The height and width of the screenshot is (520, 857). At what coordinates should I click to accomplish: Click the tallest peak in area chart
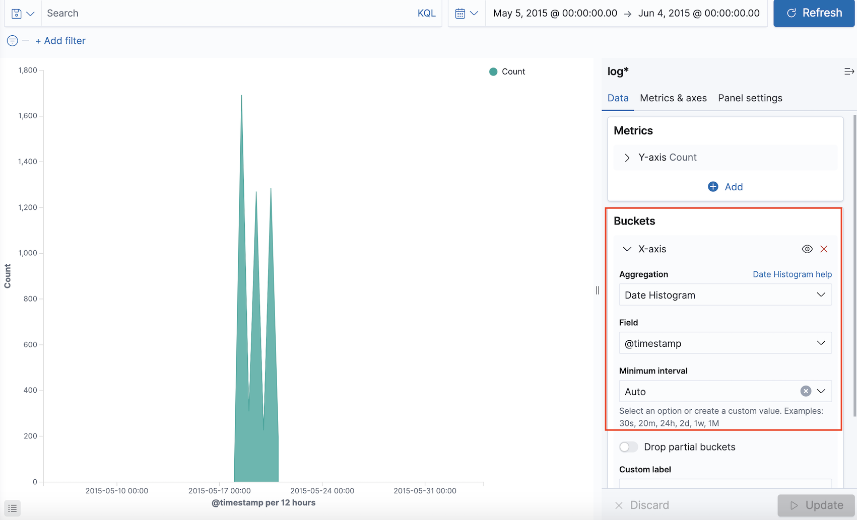pyautogui.click(x=241, y=97)
